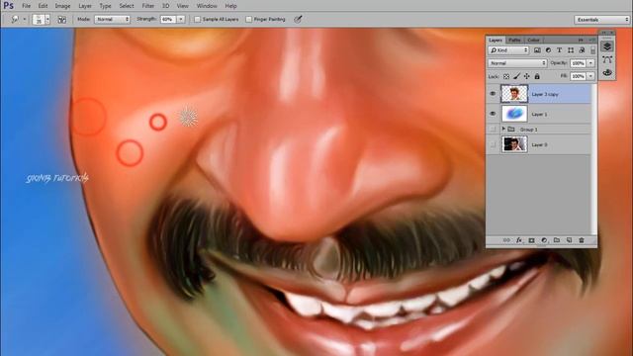The height and width of the screenshot is (356, 633).
Task: Enable Sample All Layers checkbox
Action: (x=198, y=19)
